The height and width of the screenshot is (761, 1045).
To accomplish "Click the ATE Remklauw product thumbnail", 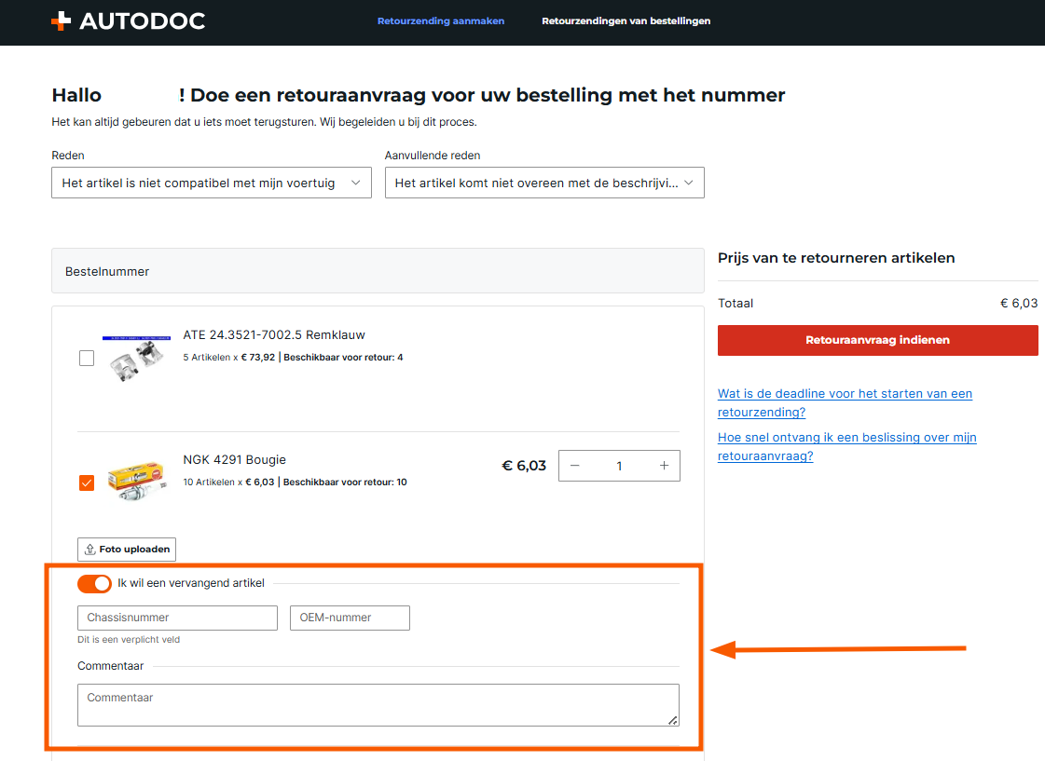I will 136,358.
